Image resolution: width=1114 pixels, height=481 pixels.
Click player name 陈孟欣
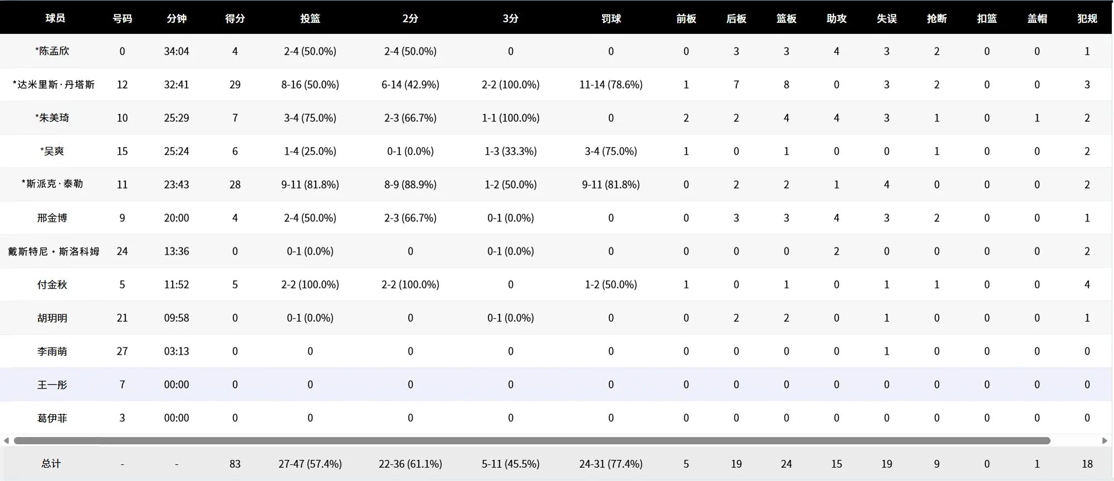coord(52,51)
